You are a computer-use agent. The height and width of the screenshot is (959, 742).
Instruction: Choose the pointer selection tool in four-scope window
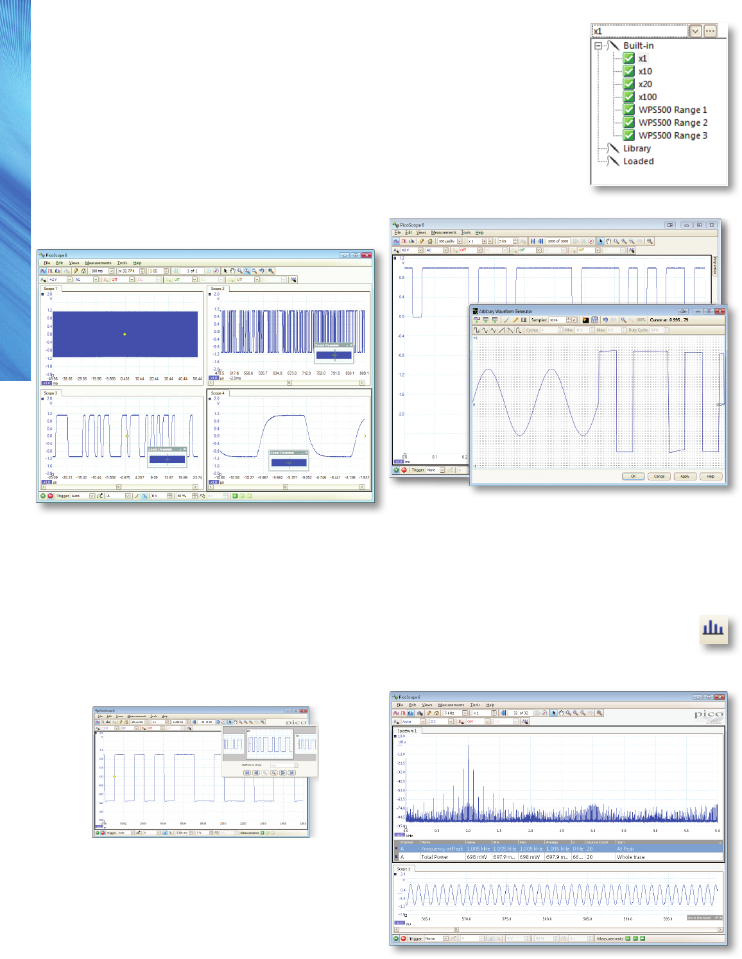point(225,271)
